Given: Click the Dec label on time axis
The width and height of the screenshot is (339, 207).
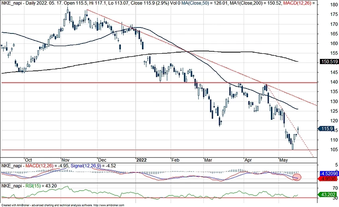Looking at the screenshot, I should (x=102, y=160).
